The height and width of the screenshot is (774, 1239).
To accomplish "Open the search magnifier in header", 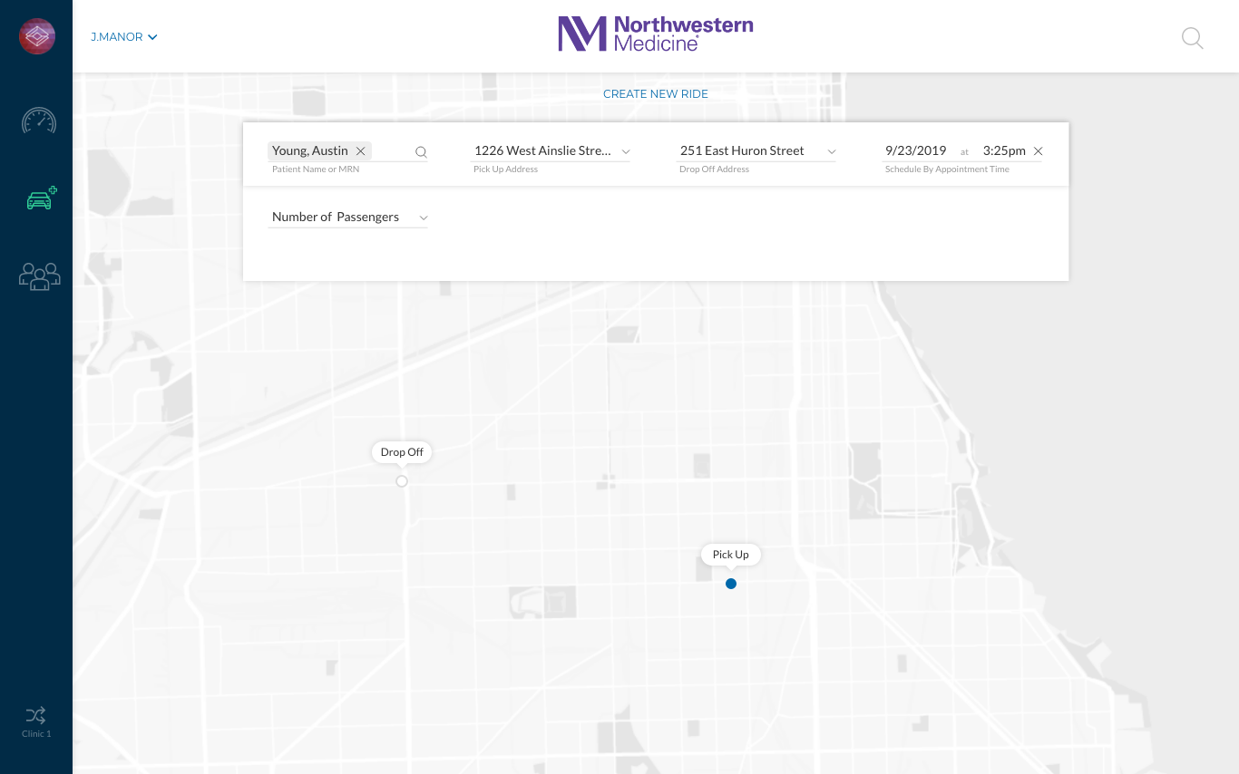I will point(1192,38).
